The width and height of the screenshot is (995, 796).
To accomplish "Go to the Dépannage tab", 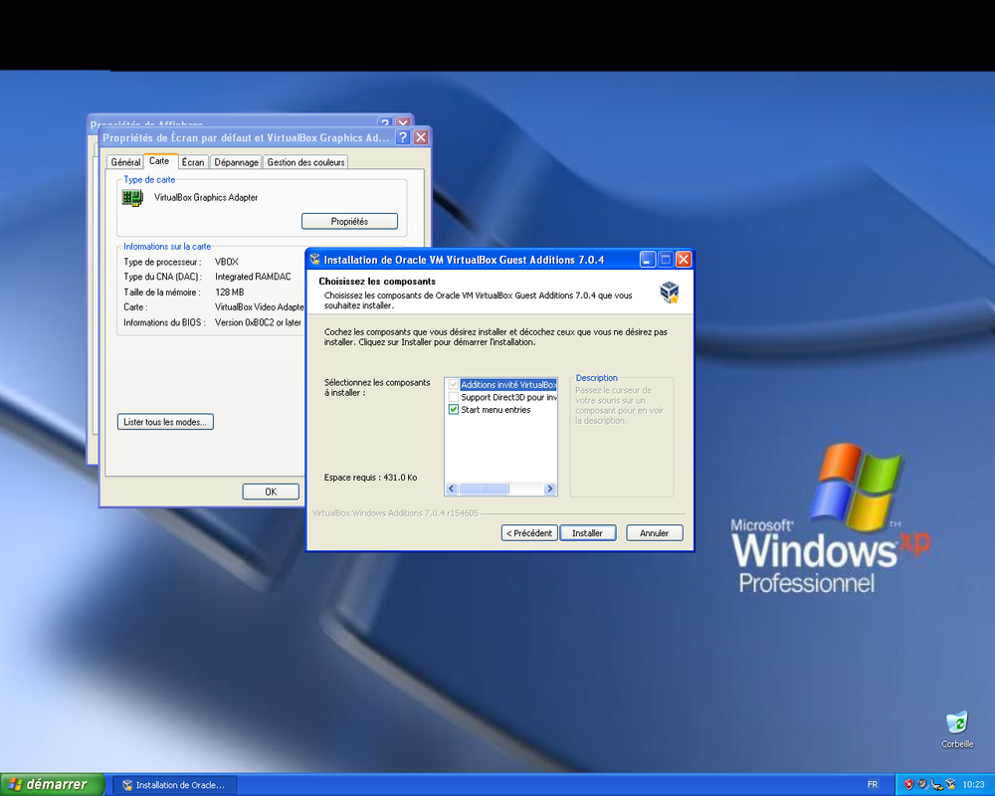I will pos(236,162).
